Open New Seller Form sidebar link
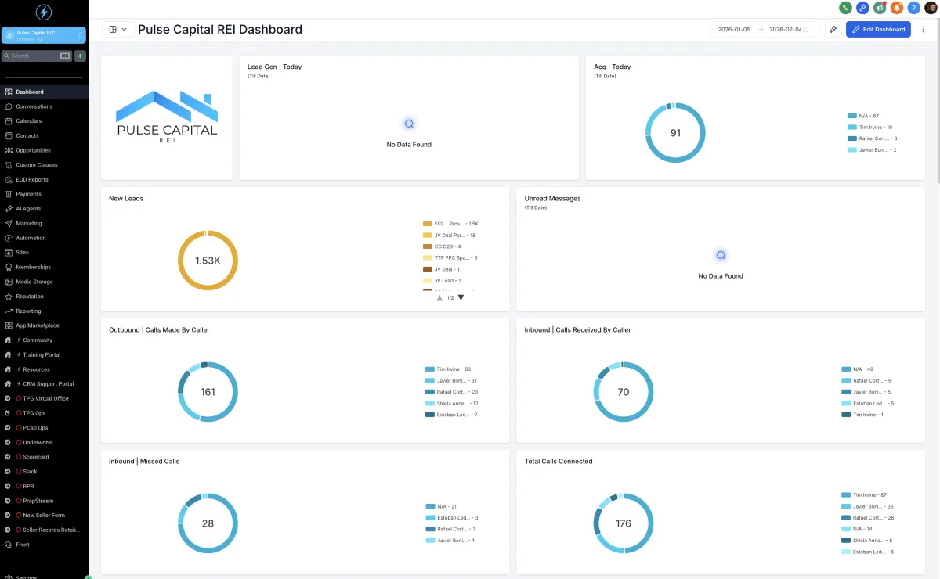The width and height of the screenshot is (940, 579). click(x=44, y=516)
